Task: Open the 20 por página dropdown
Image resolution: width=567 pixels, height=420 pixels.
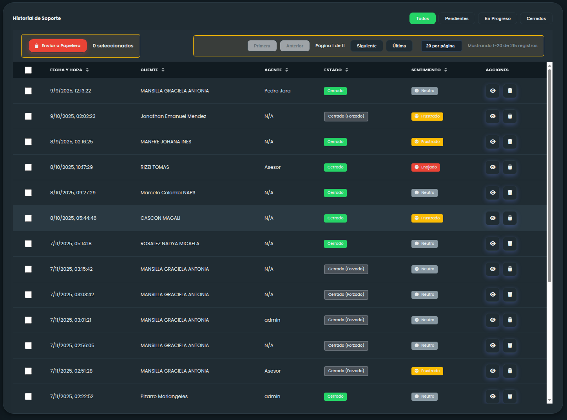Action: 441,46
